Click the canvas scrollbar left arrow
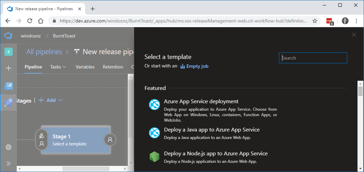This screenshot has width=364, height=172. coord(19,169)
